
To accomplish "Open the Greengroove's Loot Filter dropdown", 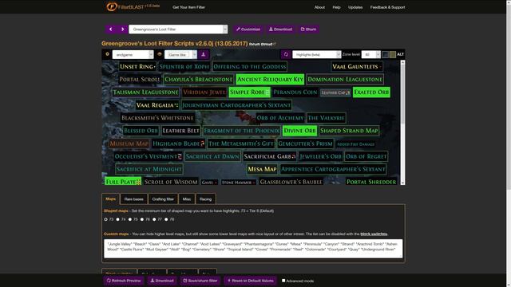I will pyautogui.click(x=178, y=29).
